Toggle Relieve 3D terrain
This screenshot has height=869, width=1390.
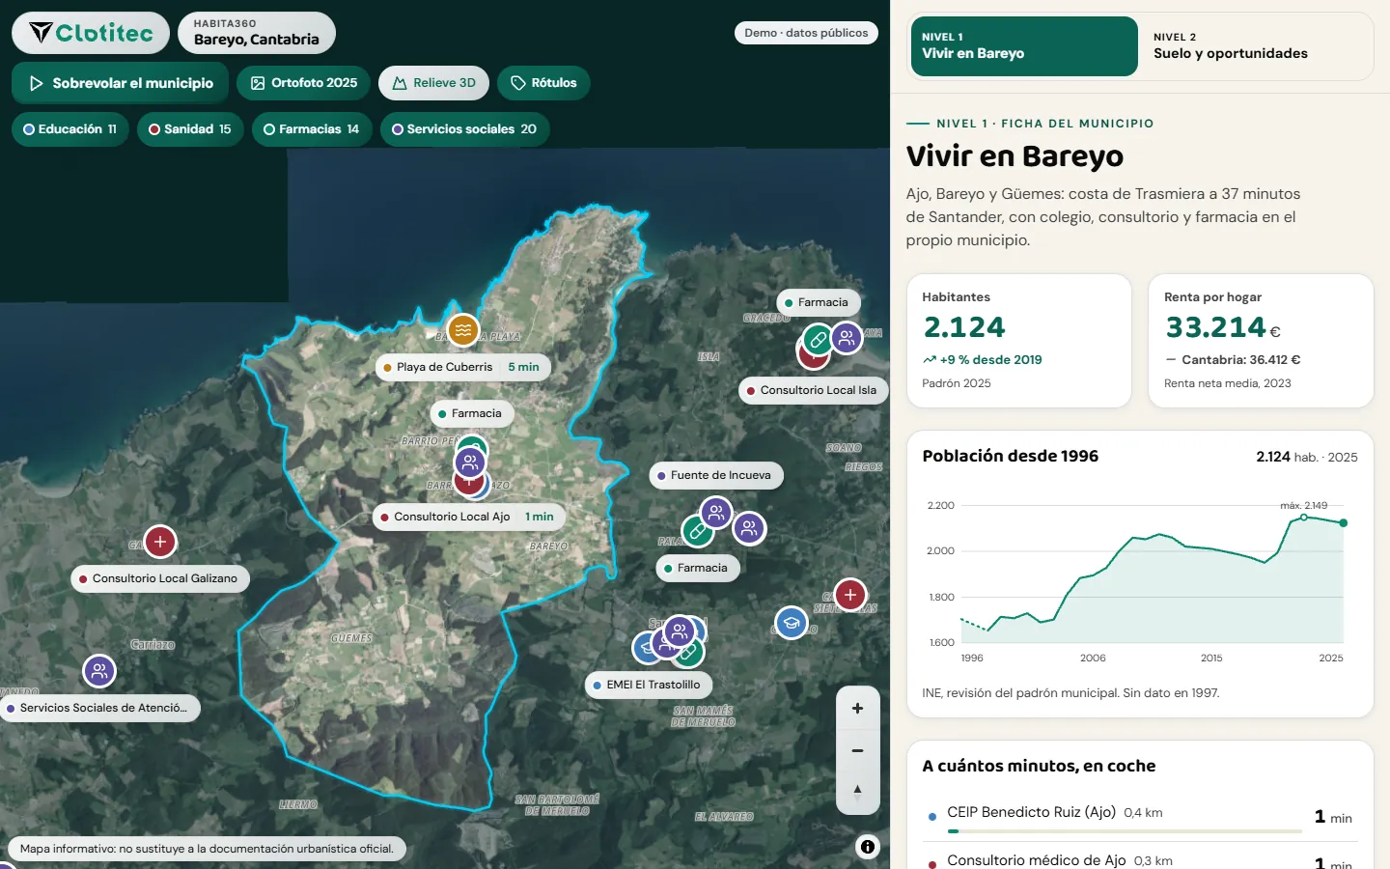click(434, 83)
